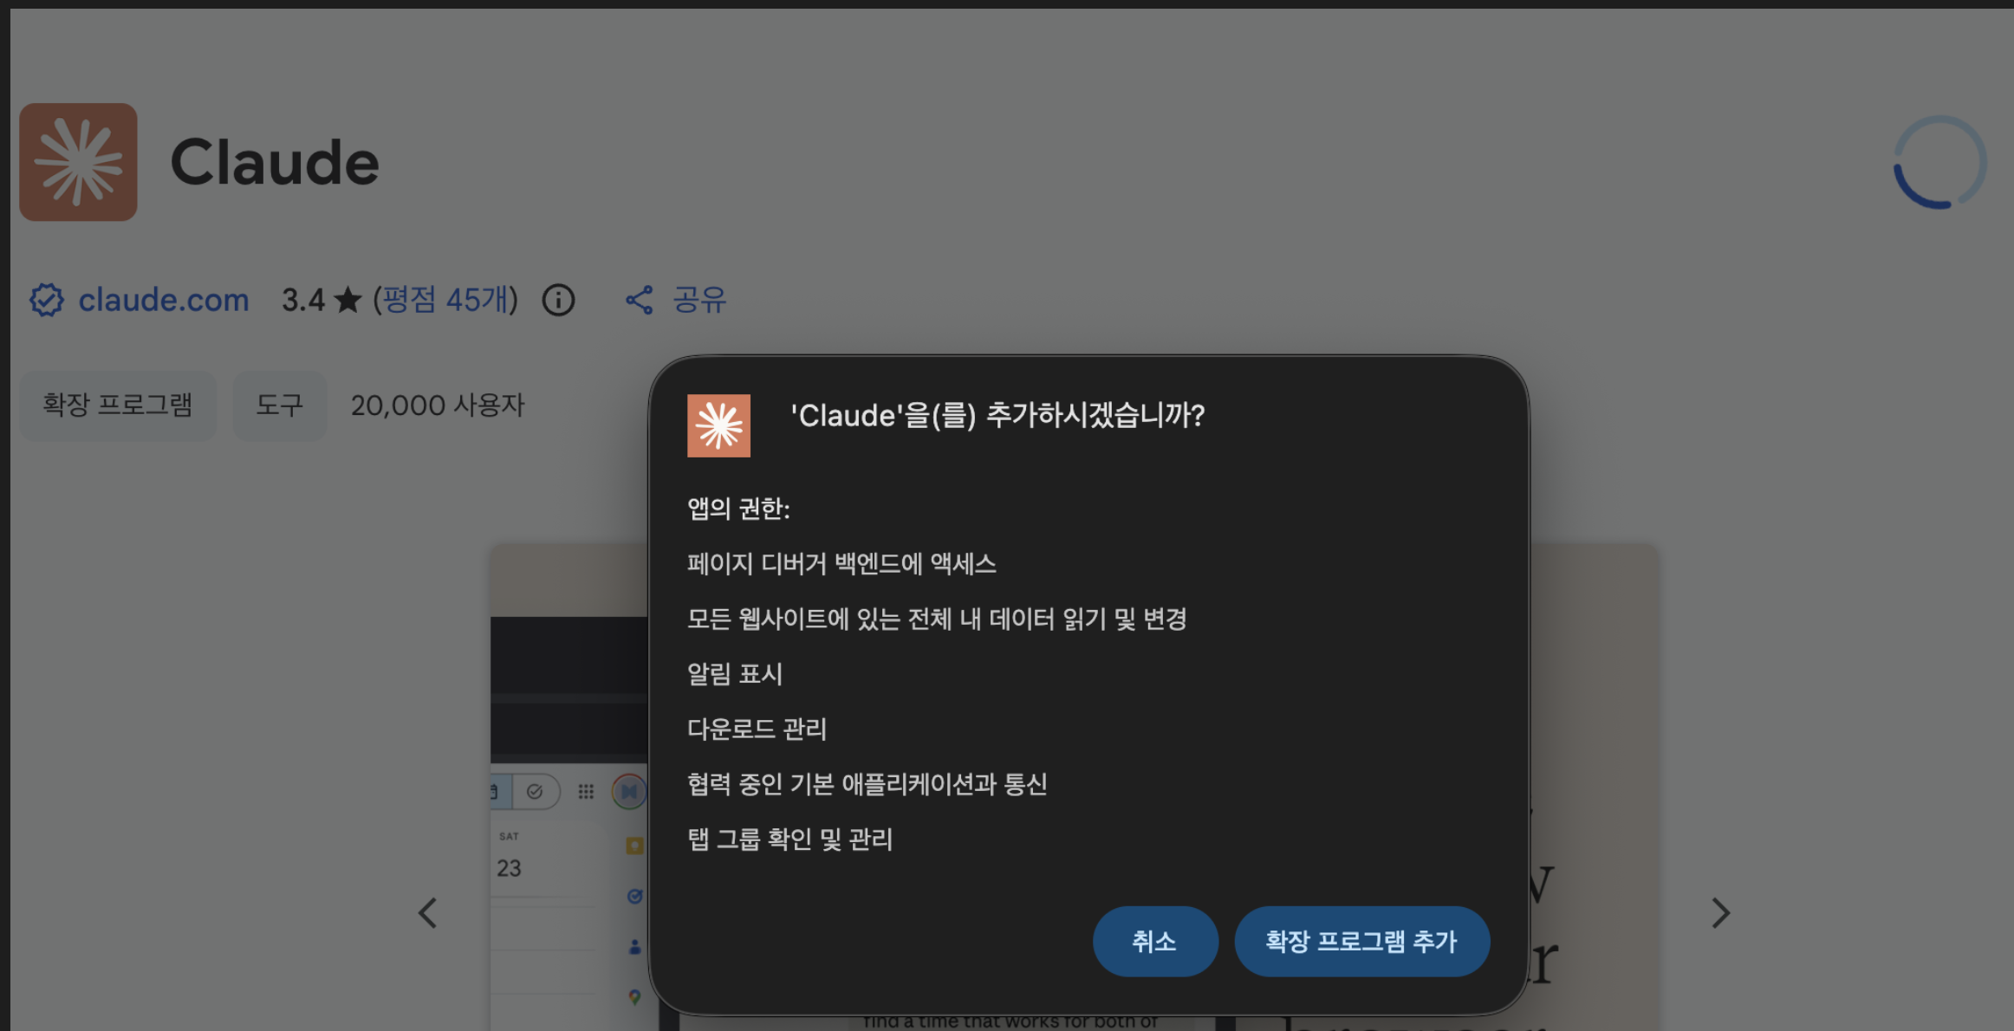The image size is (2014, 1031).
Task: Open the 평점 45개 ratings link
Action: click(x=445, y=300)
